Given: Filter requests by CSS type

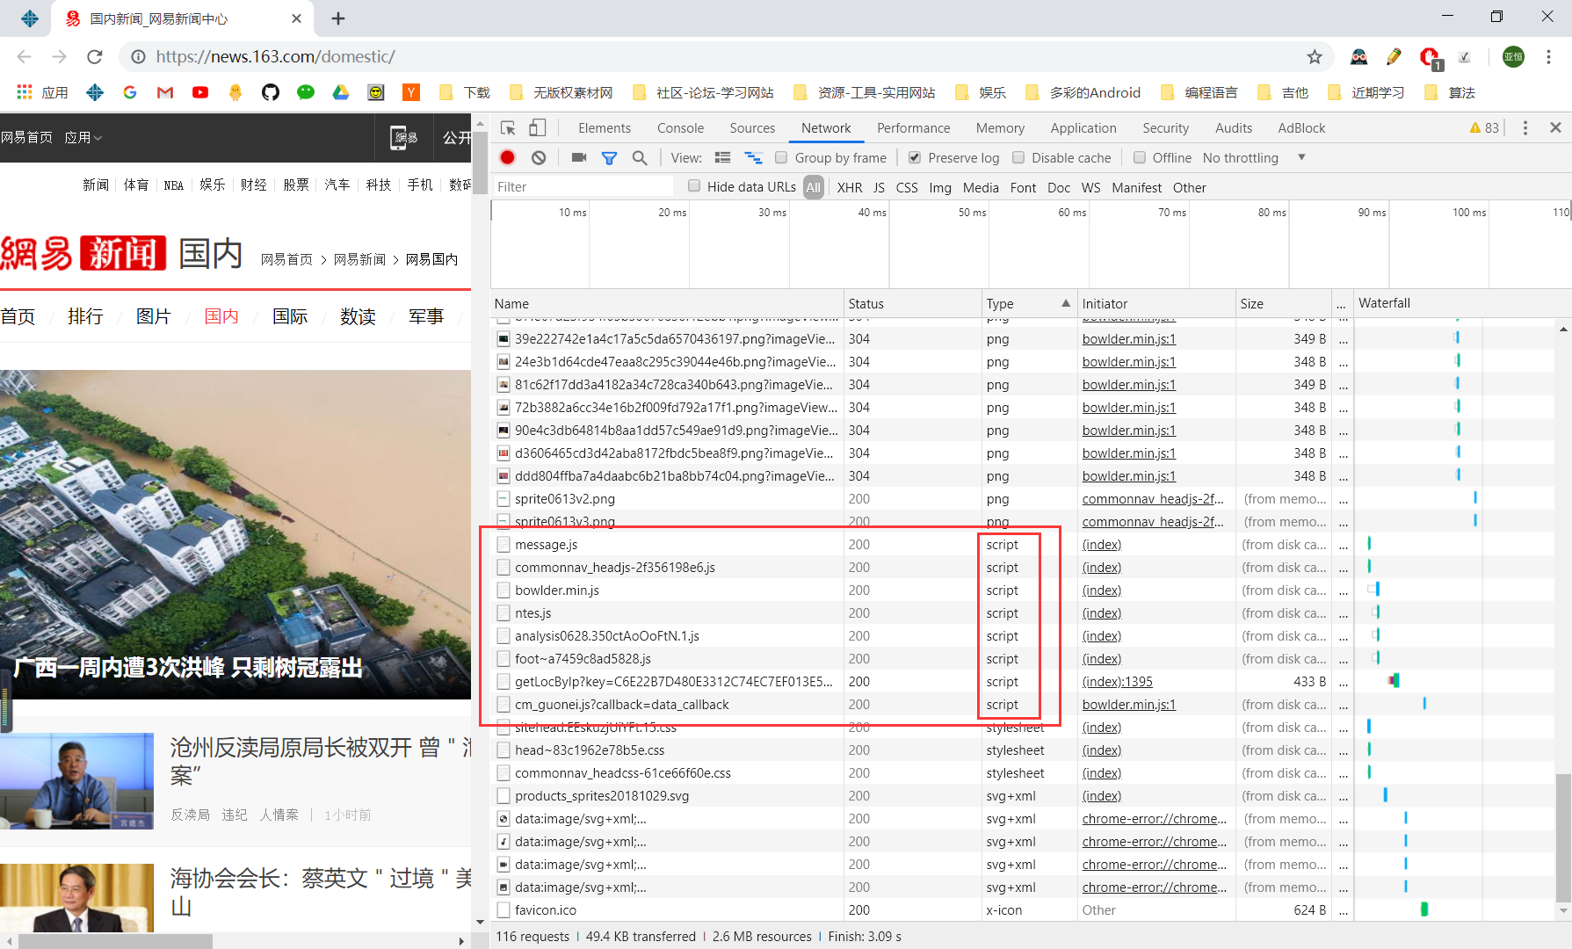Looking at the screenshot, I should (x=907, y=188).
